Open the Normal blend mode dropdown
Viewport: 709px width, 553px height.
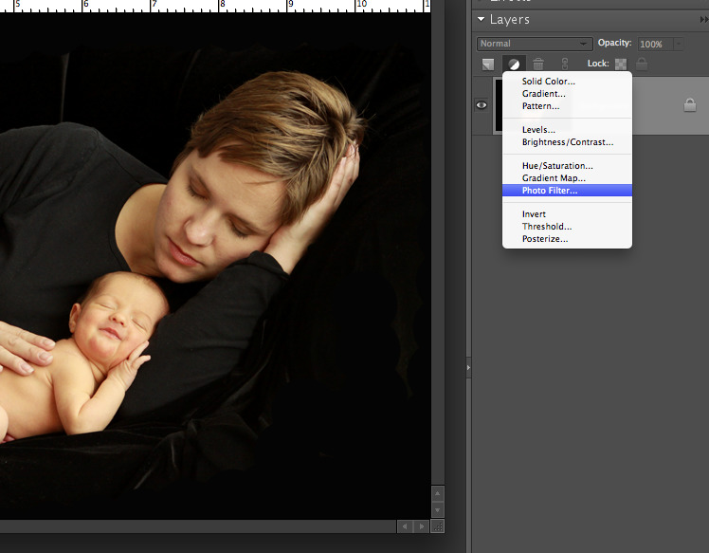point(535,44)
